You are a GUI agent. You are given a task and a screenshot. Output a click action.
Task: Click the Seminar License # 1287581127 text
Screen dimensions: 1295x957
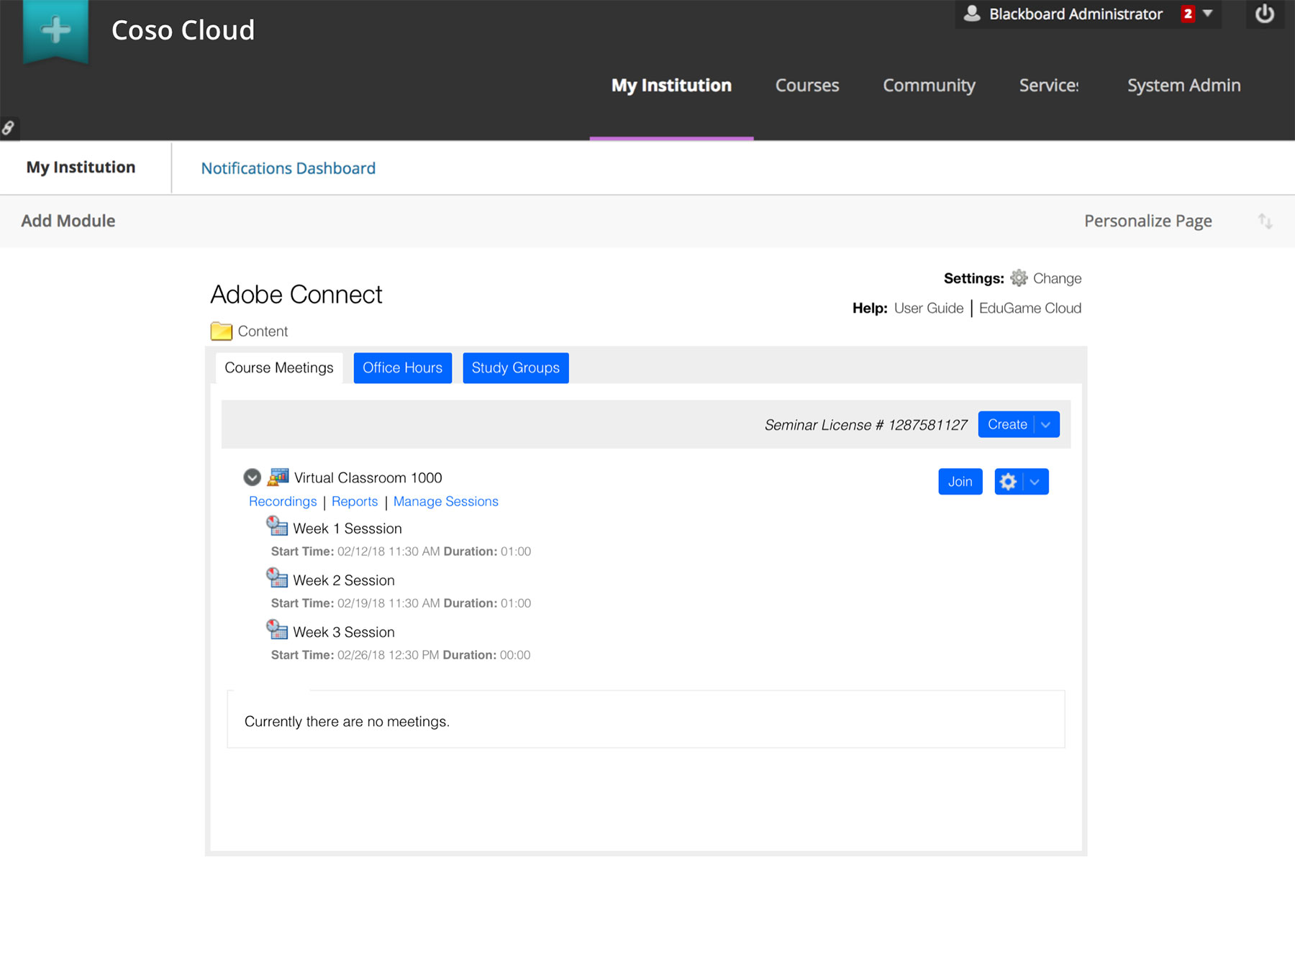[865, 425]
